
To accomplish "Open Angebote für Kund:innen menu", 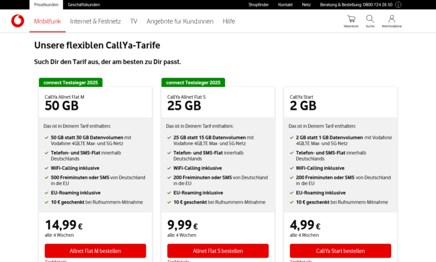I will click(180, 21).
